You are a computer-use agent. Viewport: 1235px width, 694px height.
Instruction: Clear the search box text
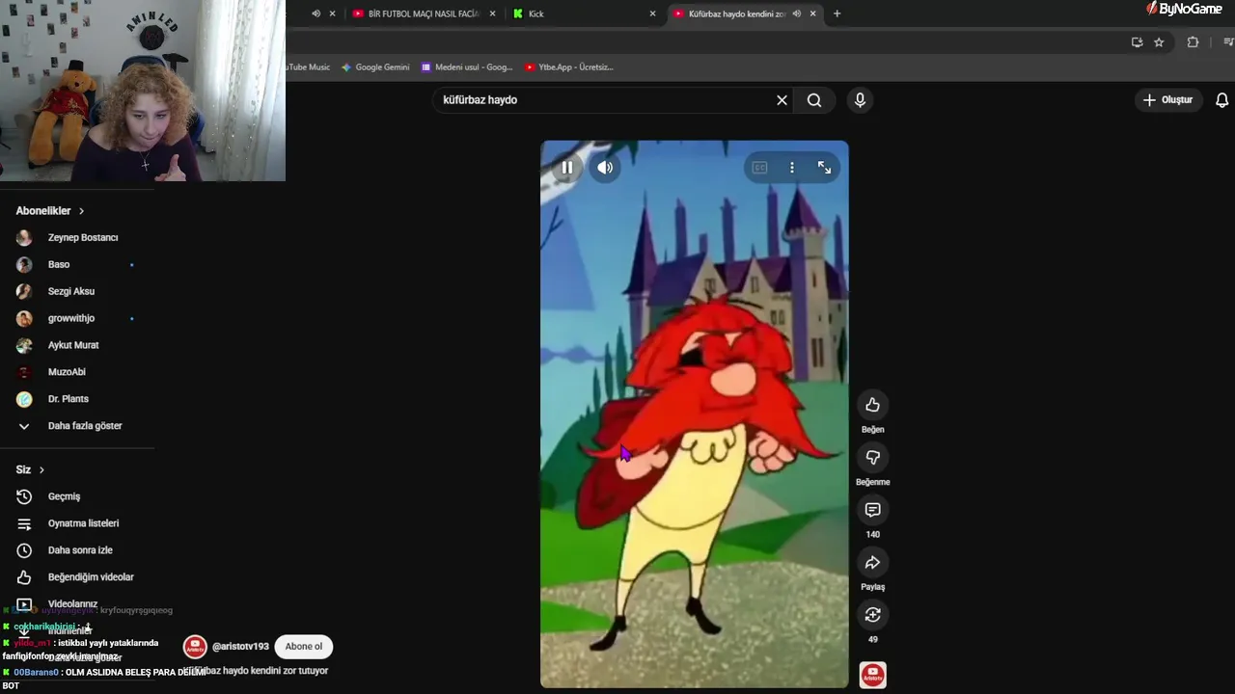pyautogui.click(x=782, y=100)
